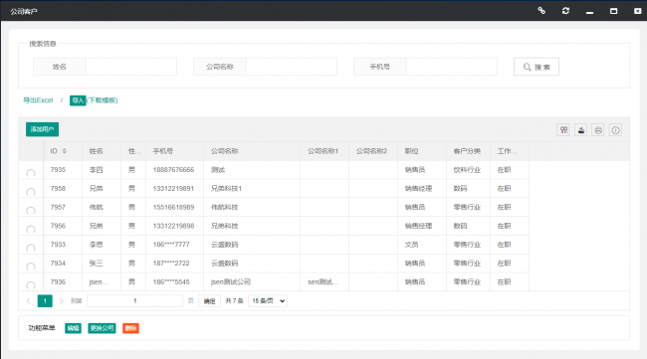Click phone number 18887676666 cell
The width and height of the screenshot is (647, 359).
[174, 170]
